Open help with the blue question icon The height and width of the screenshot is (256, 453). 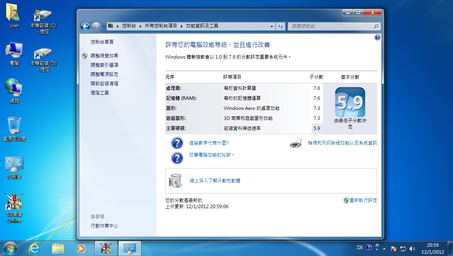point(377,37)
